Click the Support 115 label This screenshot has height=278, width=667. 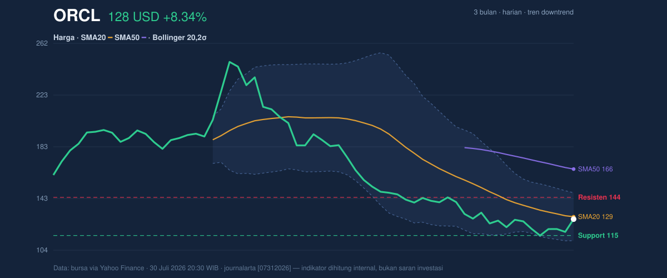[x=598, y=236]
